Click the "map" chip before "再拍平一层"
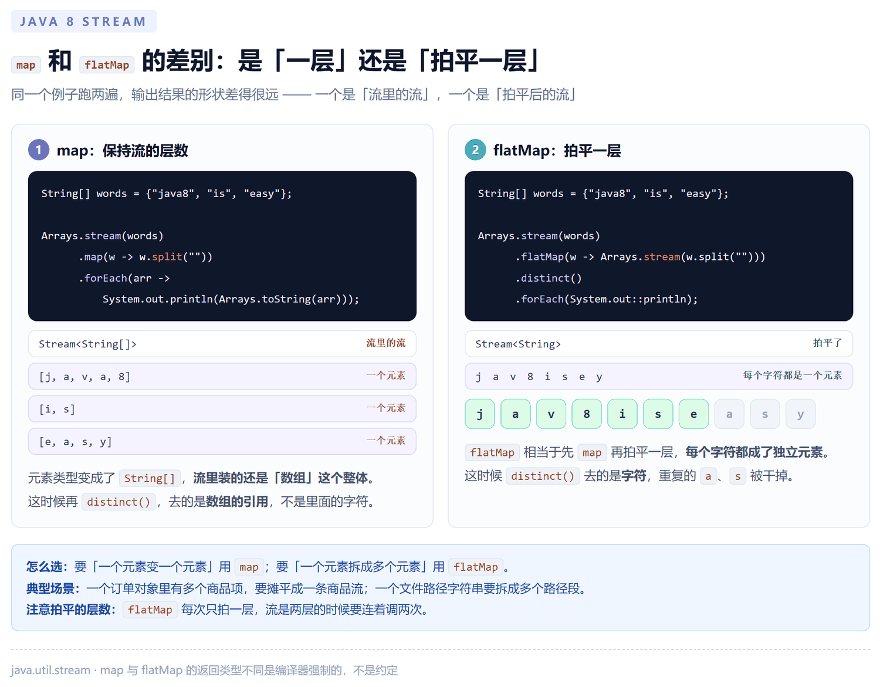 click(592, 453)
